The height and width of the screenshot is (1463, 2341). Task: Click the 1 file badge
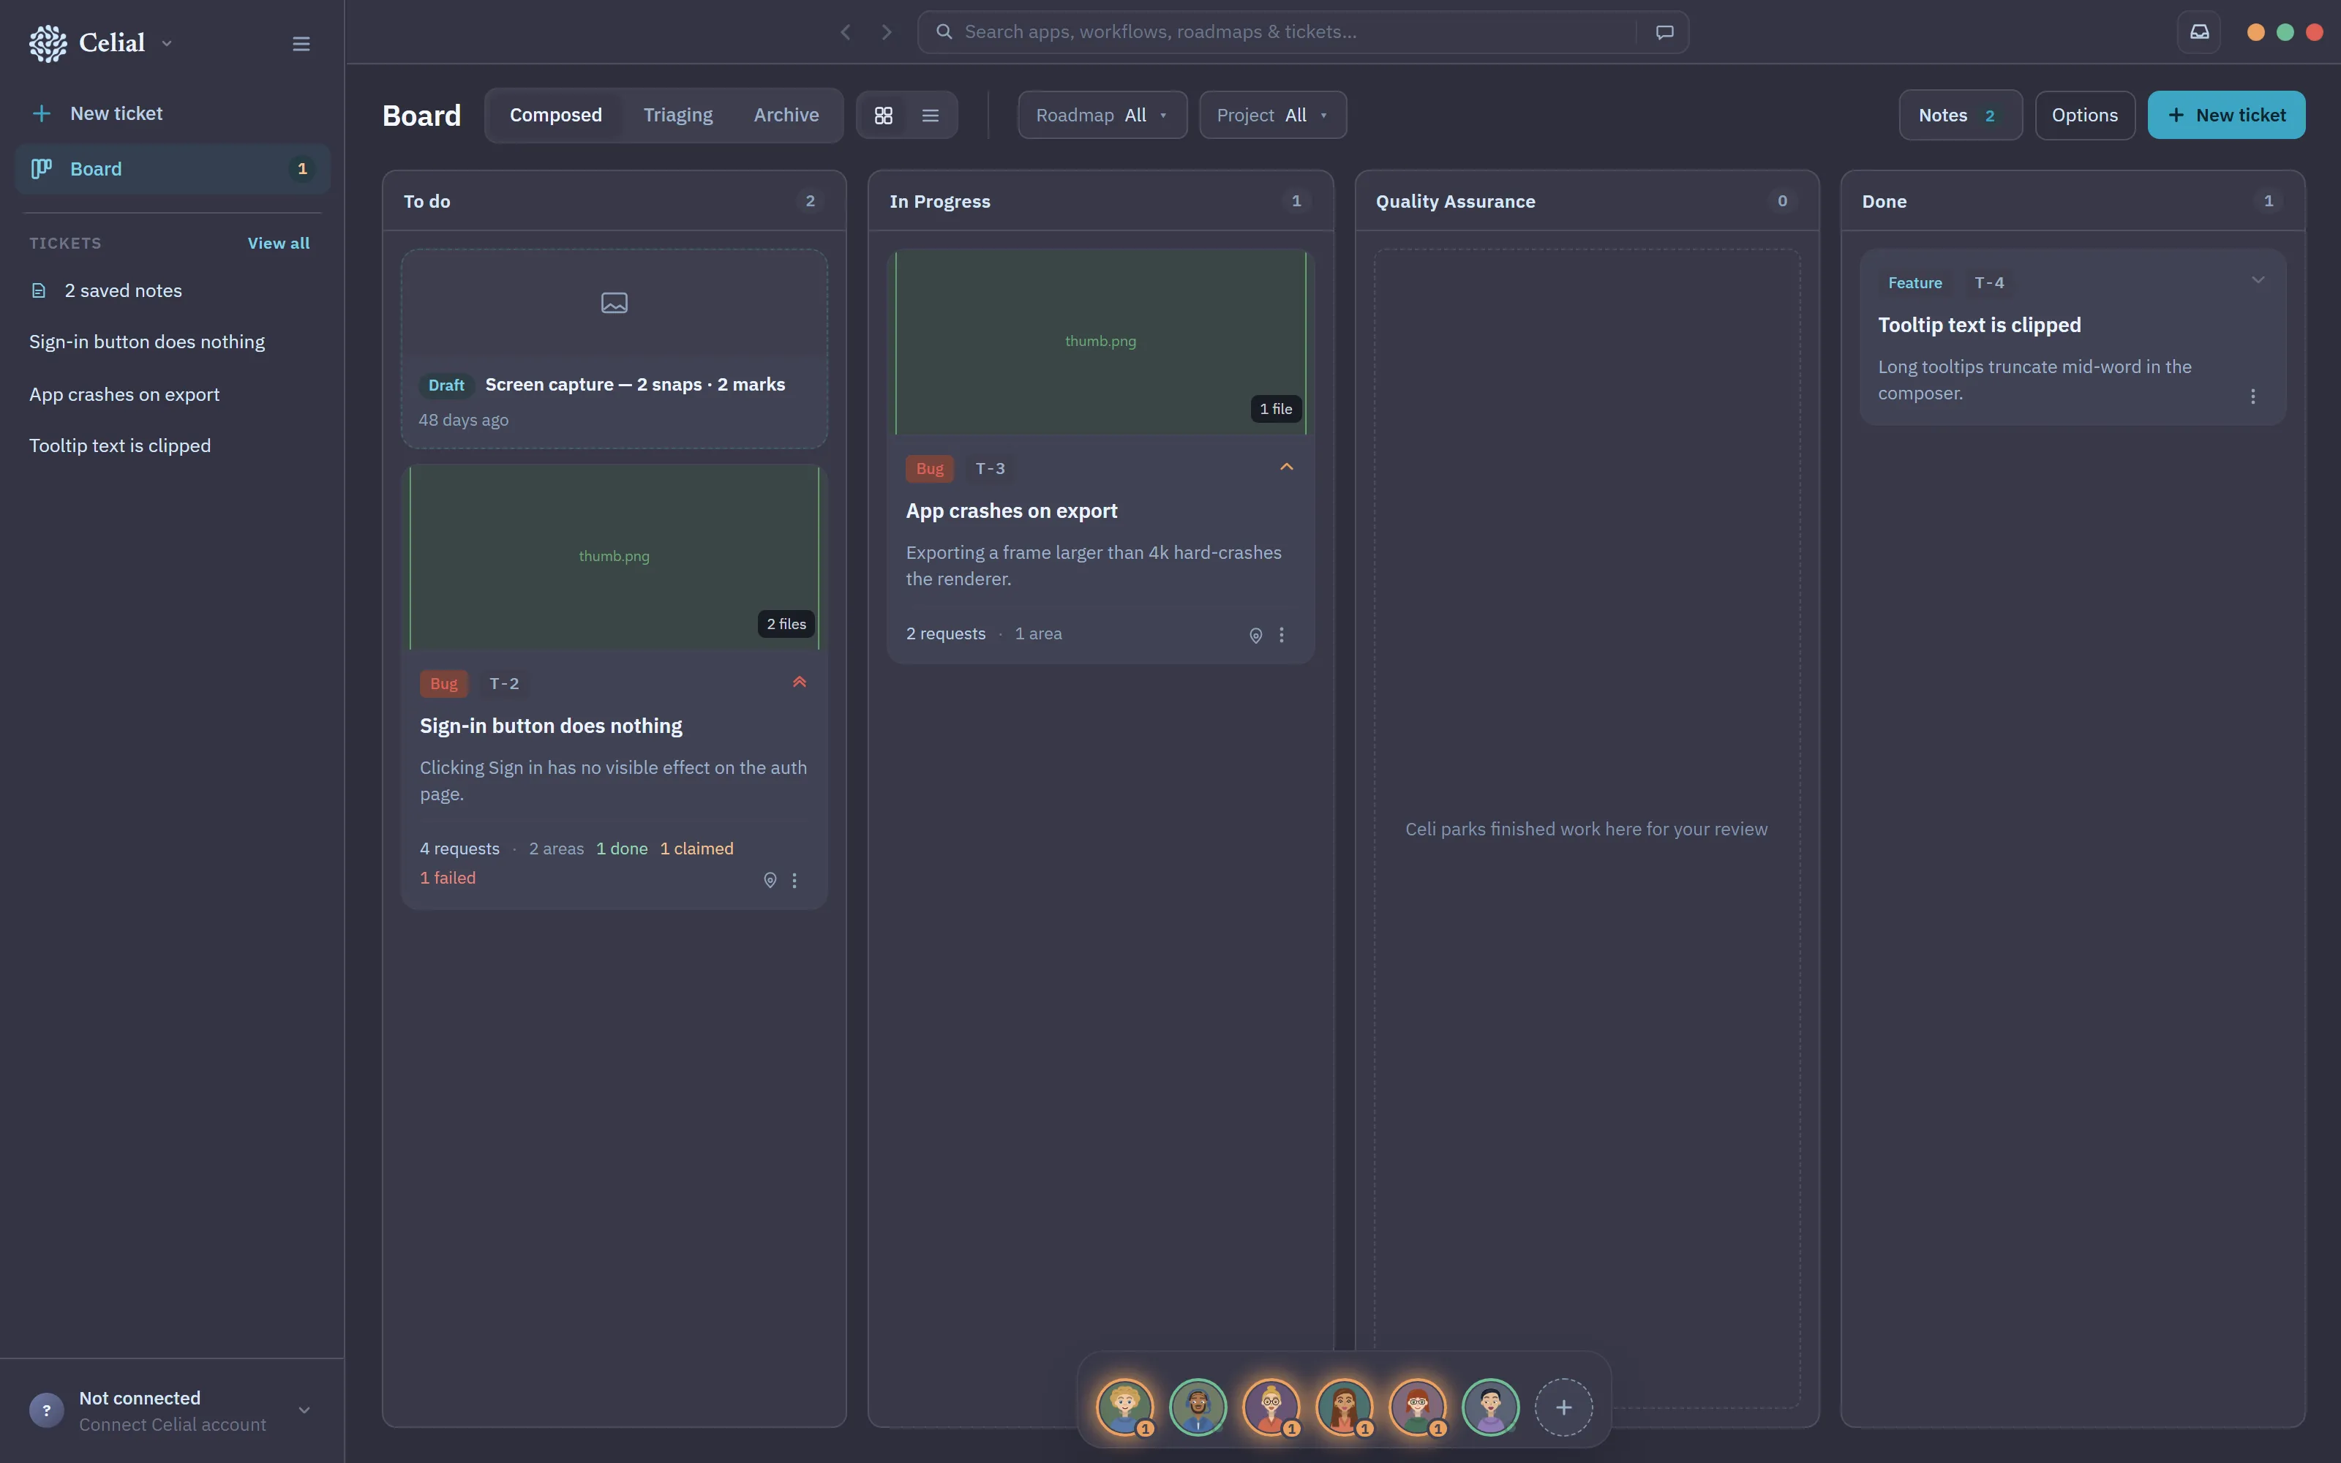pos(1275,410)
